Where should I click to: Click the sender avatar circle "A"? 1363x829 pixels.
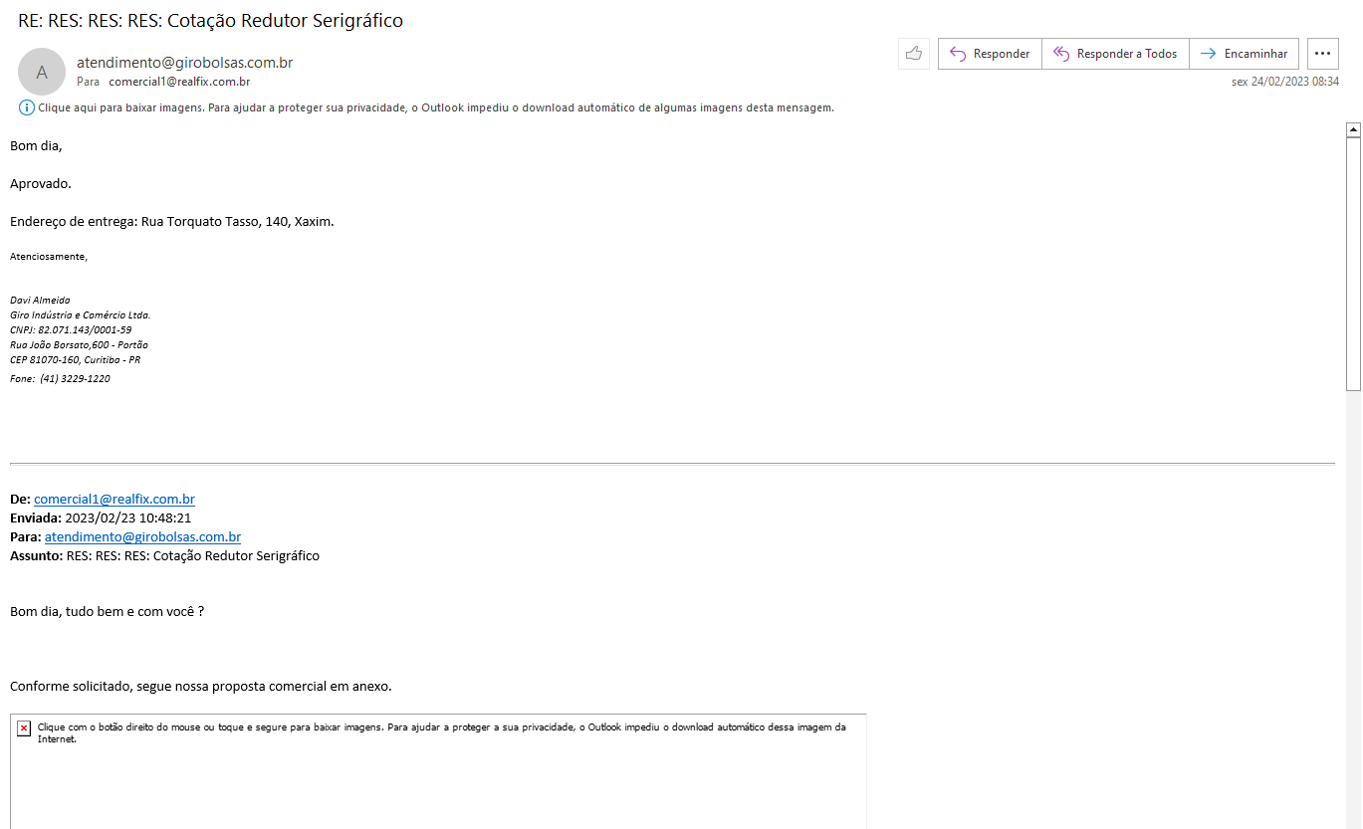(42, 72)
